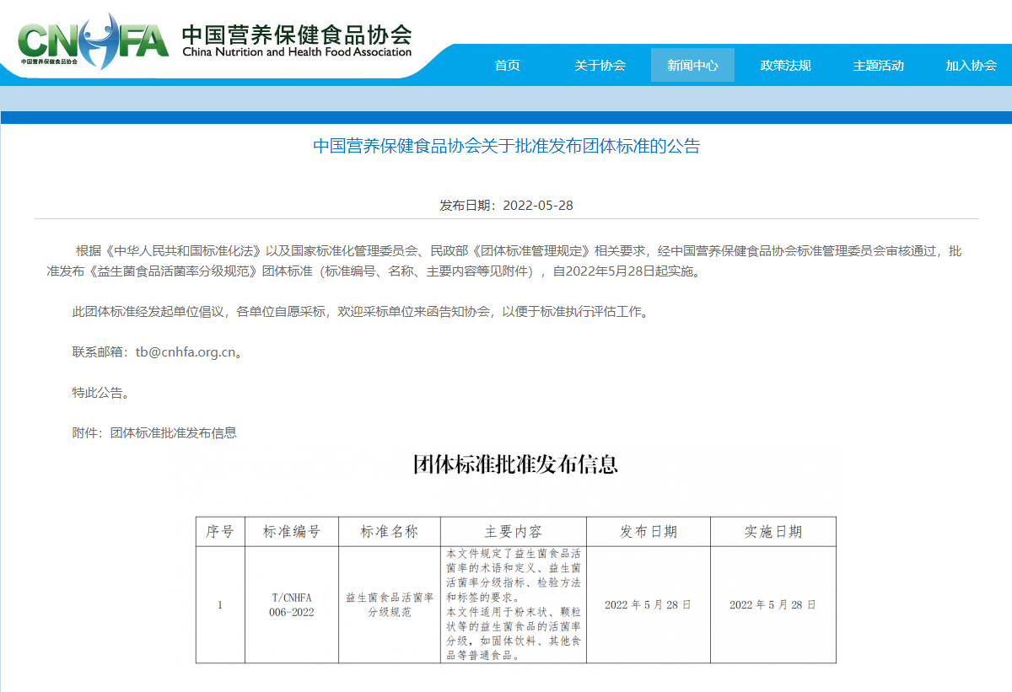The height and width of the screenshot is (692, 1012).
Task: Click the paragraph starting 根据《中华人民共和国标准化法》
Action: point(504,261)
